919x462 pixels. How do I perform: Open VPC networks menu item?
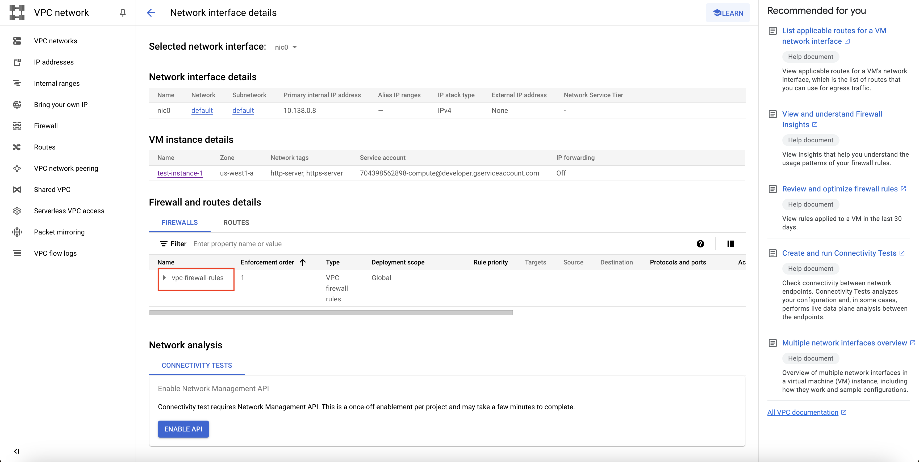[55, 41]
